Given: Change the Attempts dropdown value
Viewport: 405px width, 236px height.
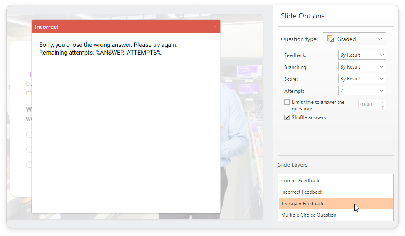Looking at the screenshot, I should (362, 91).
